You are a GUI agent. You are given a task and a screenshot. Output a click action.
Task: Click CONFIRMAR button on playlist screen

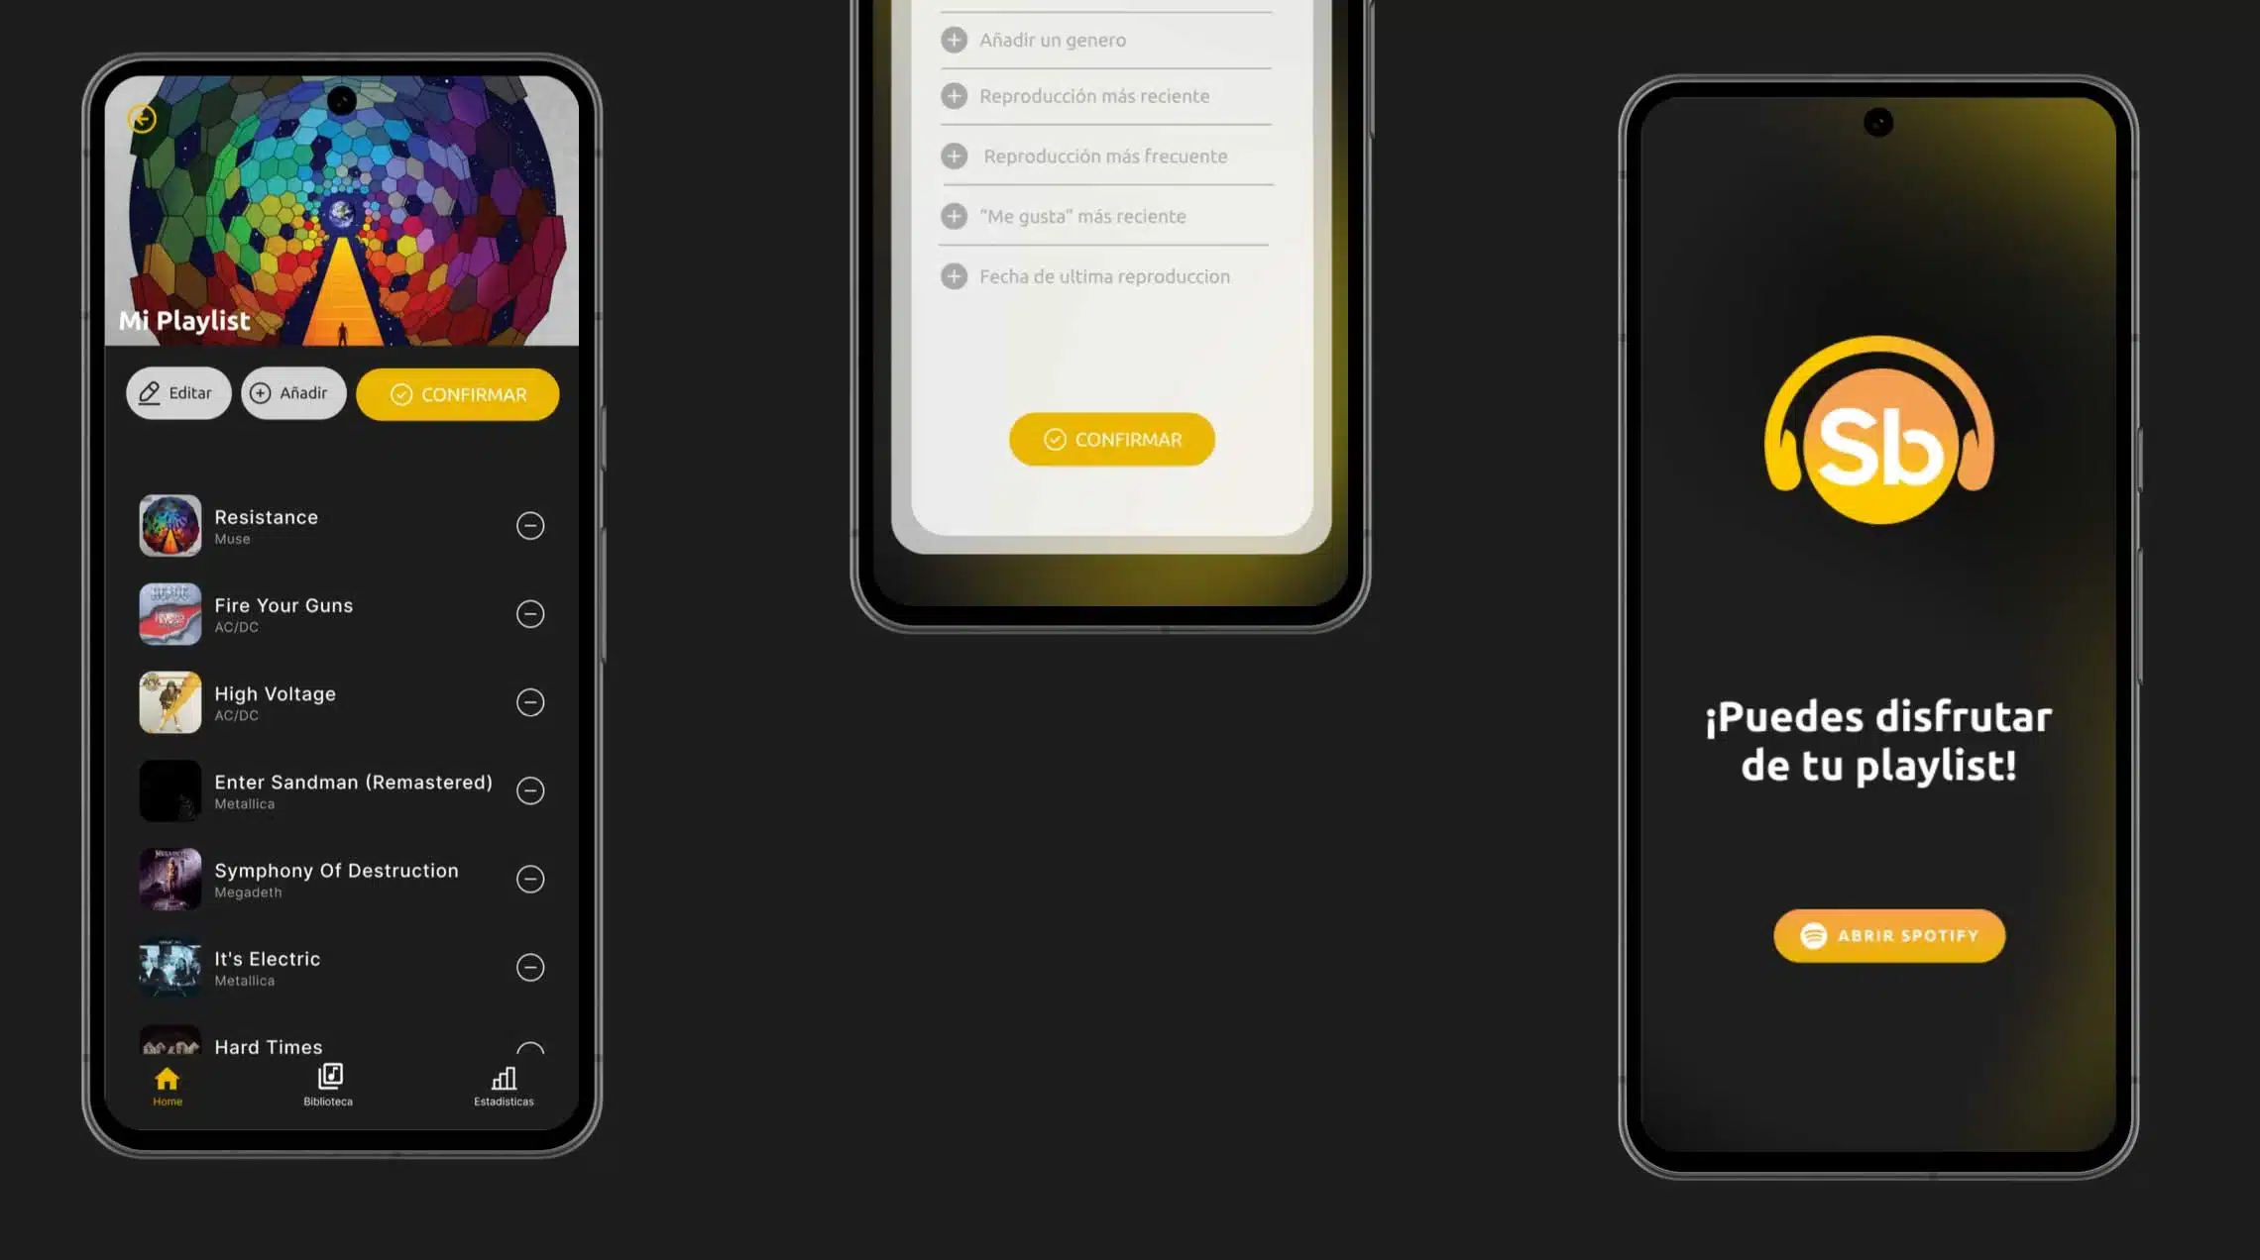pos(458,394)
